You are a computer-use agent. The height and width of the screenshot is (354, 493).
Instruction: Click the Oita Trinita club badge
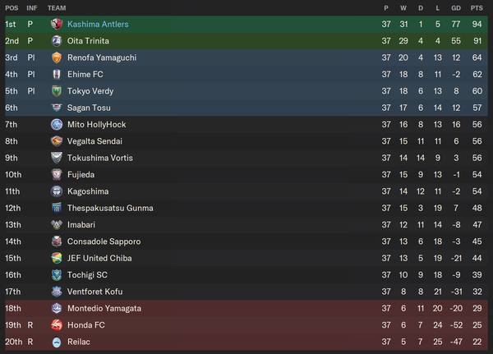click(x=57, y=41)
